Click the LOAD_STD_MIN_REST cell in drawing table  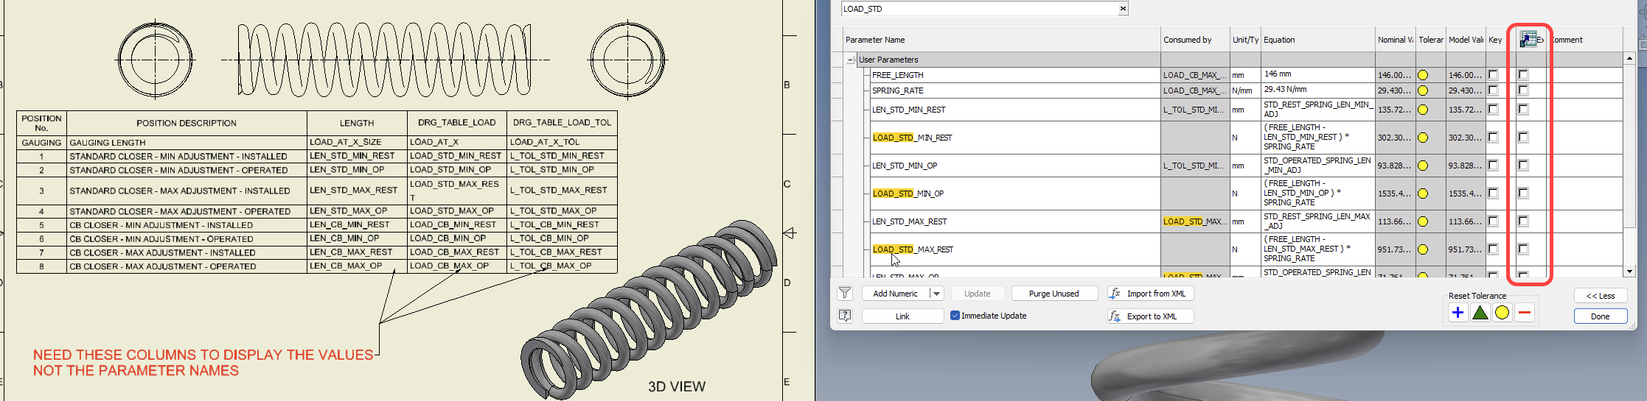tap(456, 156)
